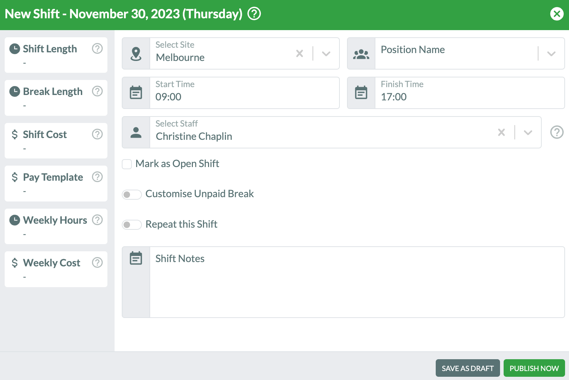569x380 pixels.
Task: Turn on Customise Unpaid Break
Action: (x=131, y=194)
